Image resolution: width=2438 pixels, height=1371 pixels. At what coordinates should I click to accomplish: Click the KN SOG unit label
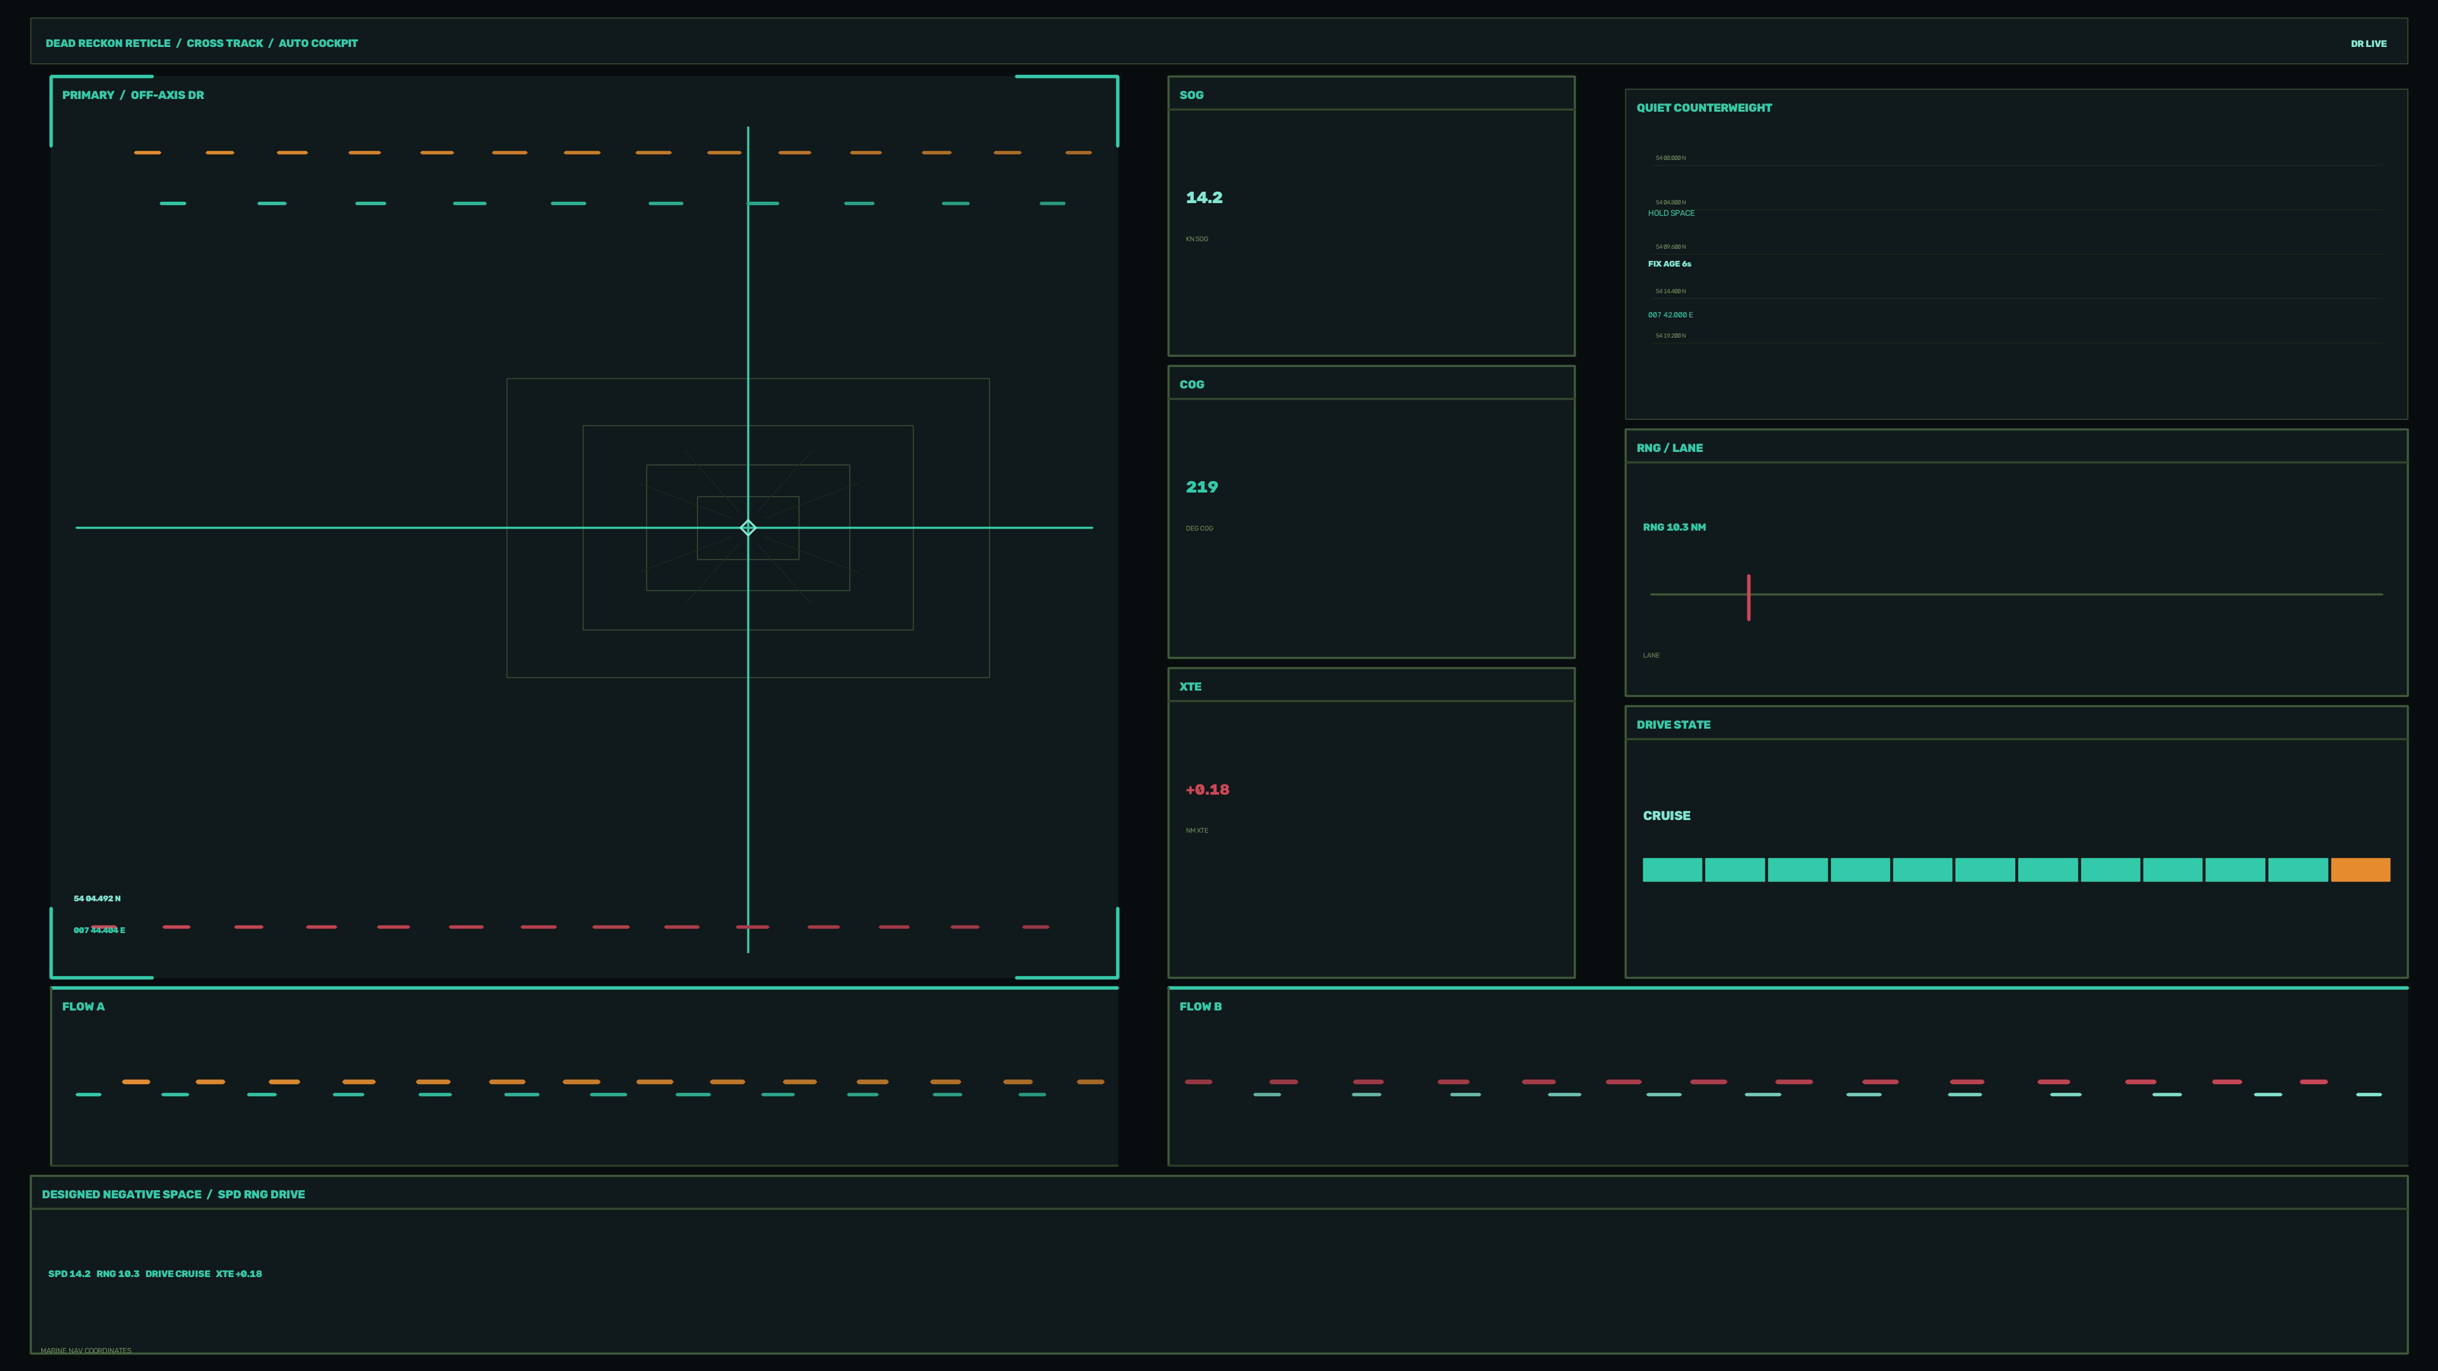[x=1196, y=239]
